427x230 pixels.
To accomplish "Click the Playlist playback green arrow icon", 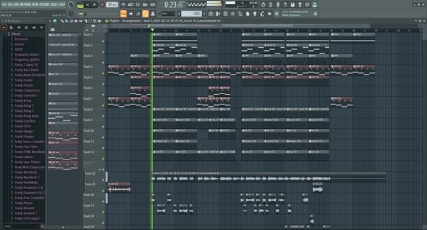I will 107,21.
